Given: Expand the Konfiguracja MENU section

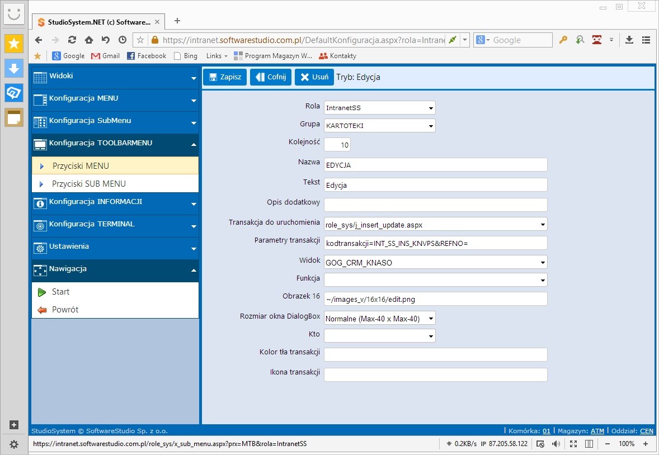Looking at the screenshot, I should (115, 100).
